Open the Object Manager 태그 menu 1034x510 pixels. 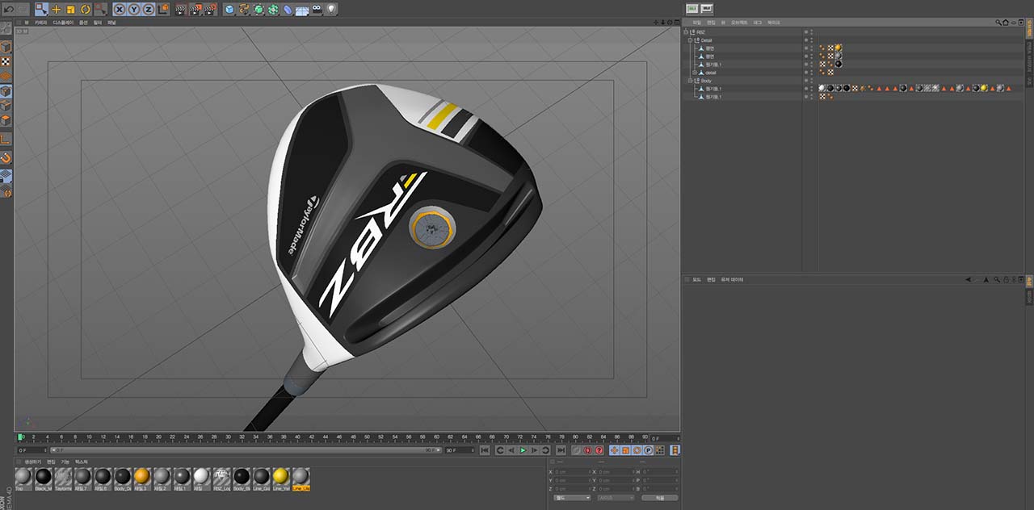tap(758, 23)
